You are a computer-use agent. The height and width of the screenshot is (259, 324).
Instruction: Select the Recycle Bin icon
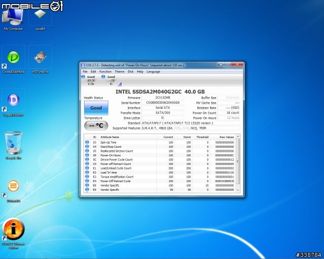[13, 146]
